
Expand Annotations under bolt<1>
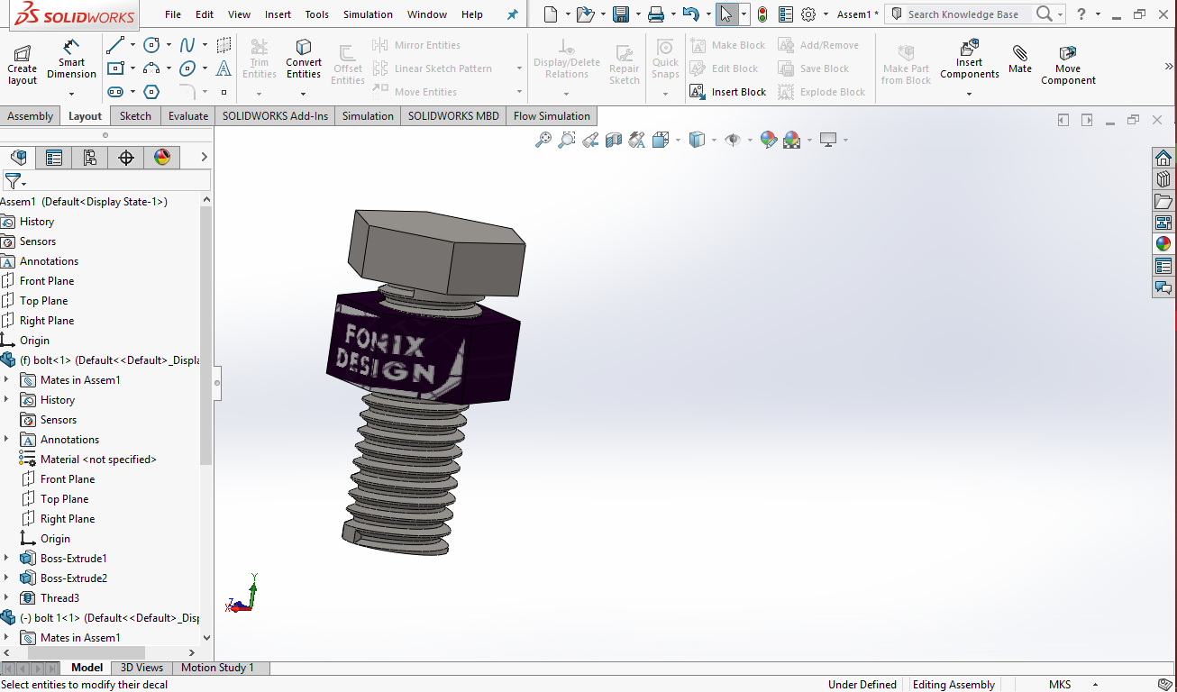pos(6,440)
